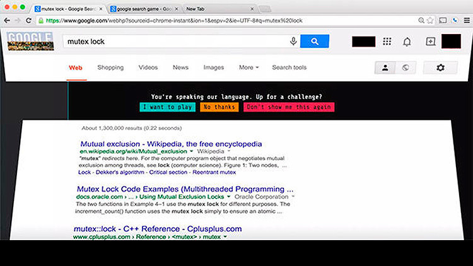
Task: Select the Images results tab
Action: point(214,67)
